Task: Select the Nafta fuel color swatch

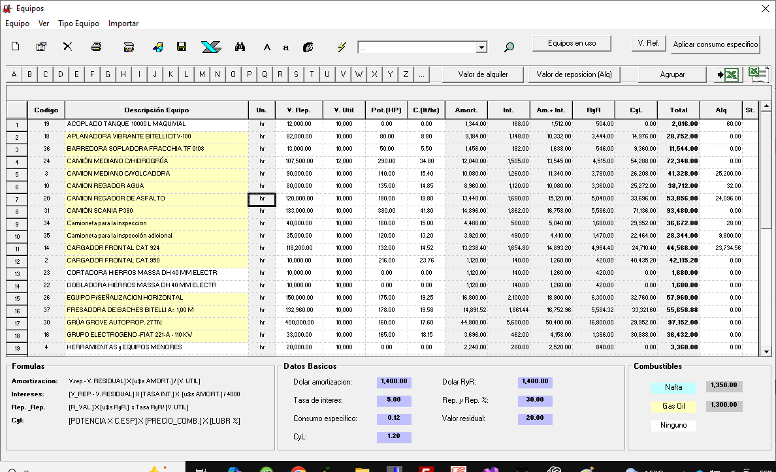Action: click(673, 387)
